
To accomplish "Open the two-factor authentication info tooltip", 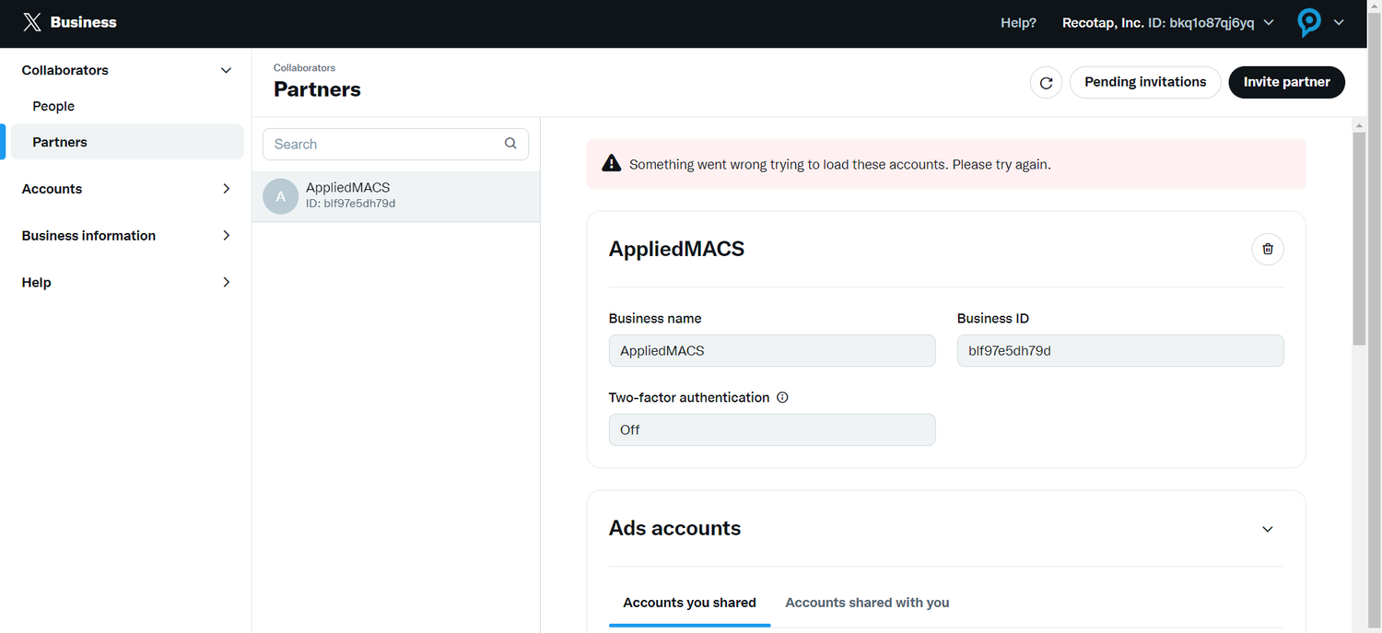I will [782, 398].
